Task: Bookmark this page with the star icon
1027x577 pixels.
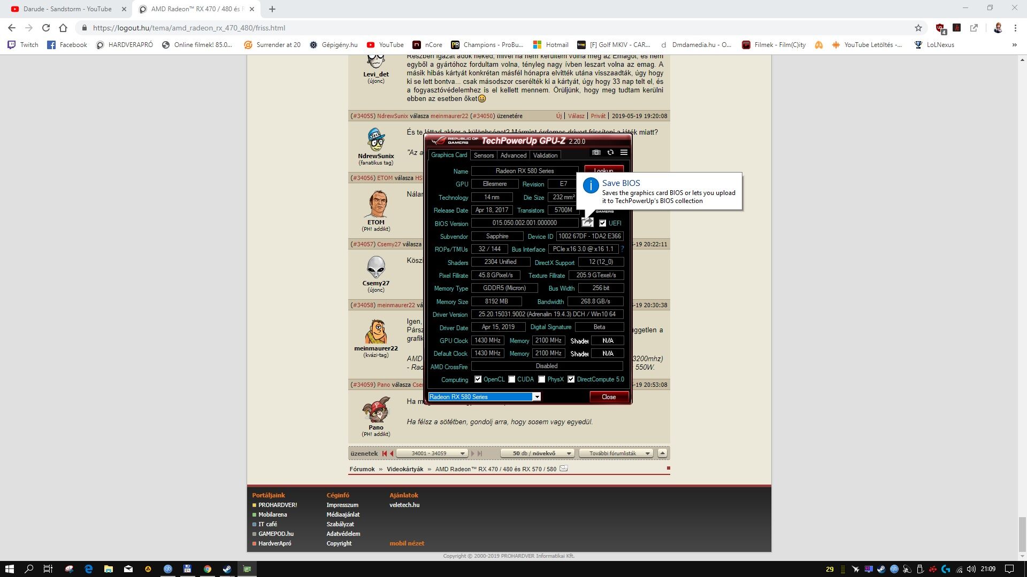Action: point(918,28)
